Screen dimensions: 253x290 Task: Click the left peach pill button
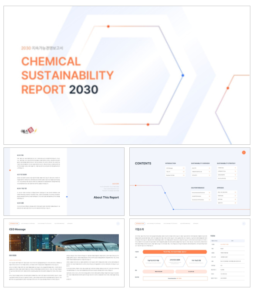[x=159, y=272]
